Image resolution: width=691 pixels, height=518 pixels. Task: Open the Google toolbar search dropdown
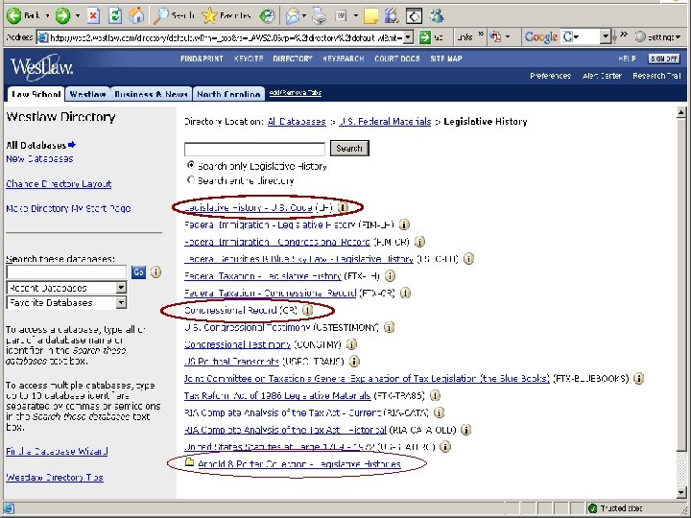point(606,37)
